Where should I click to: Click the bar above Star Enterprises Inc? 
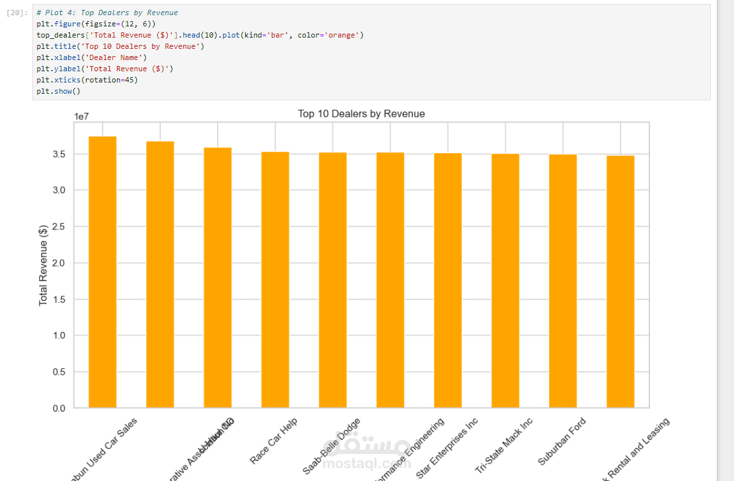(448, 280)
